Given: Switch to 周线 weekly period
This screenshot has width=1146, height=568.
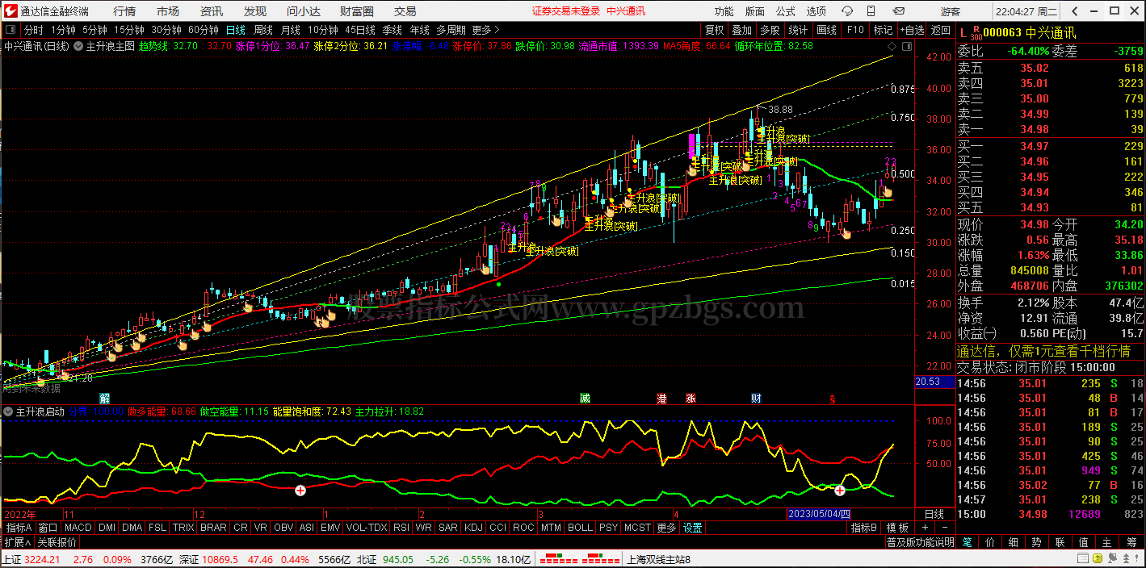Looking at the screenshot, I should (x=263, y=30).
